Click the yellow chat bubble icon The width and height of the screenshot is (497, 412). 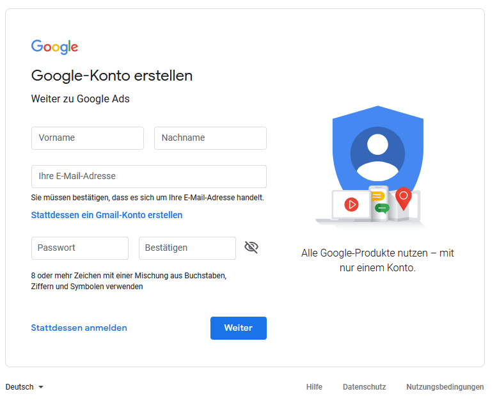click(378, 196)
